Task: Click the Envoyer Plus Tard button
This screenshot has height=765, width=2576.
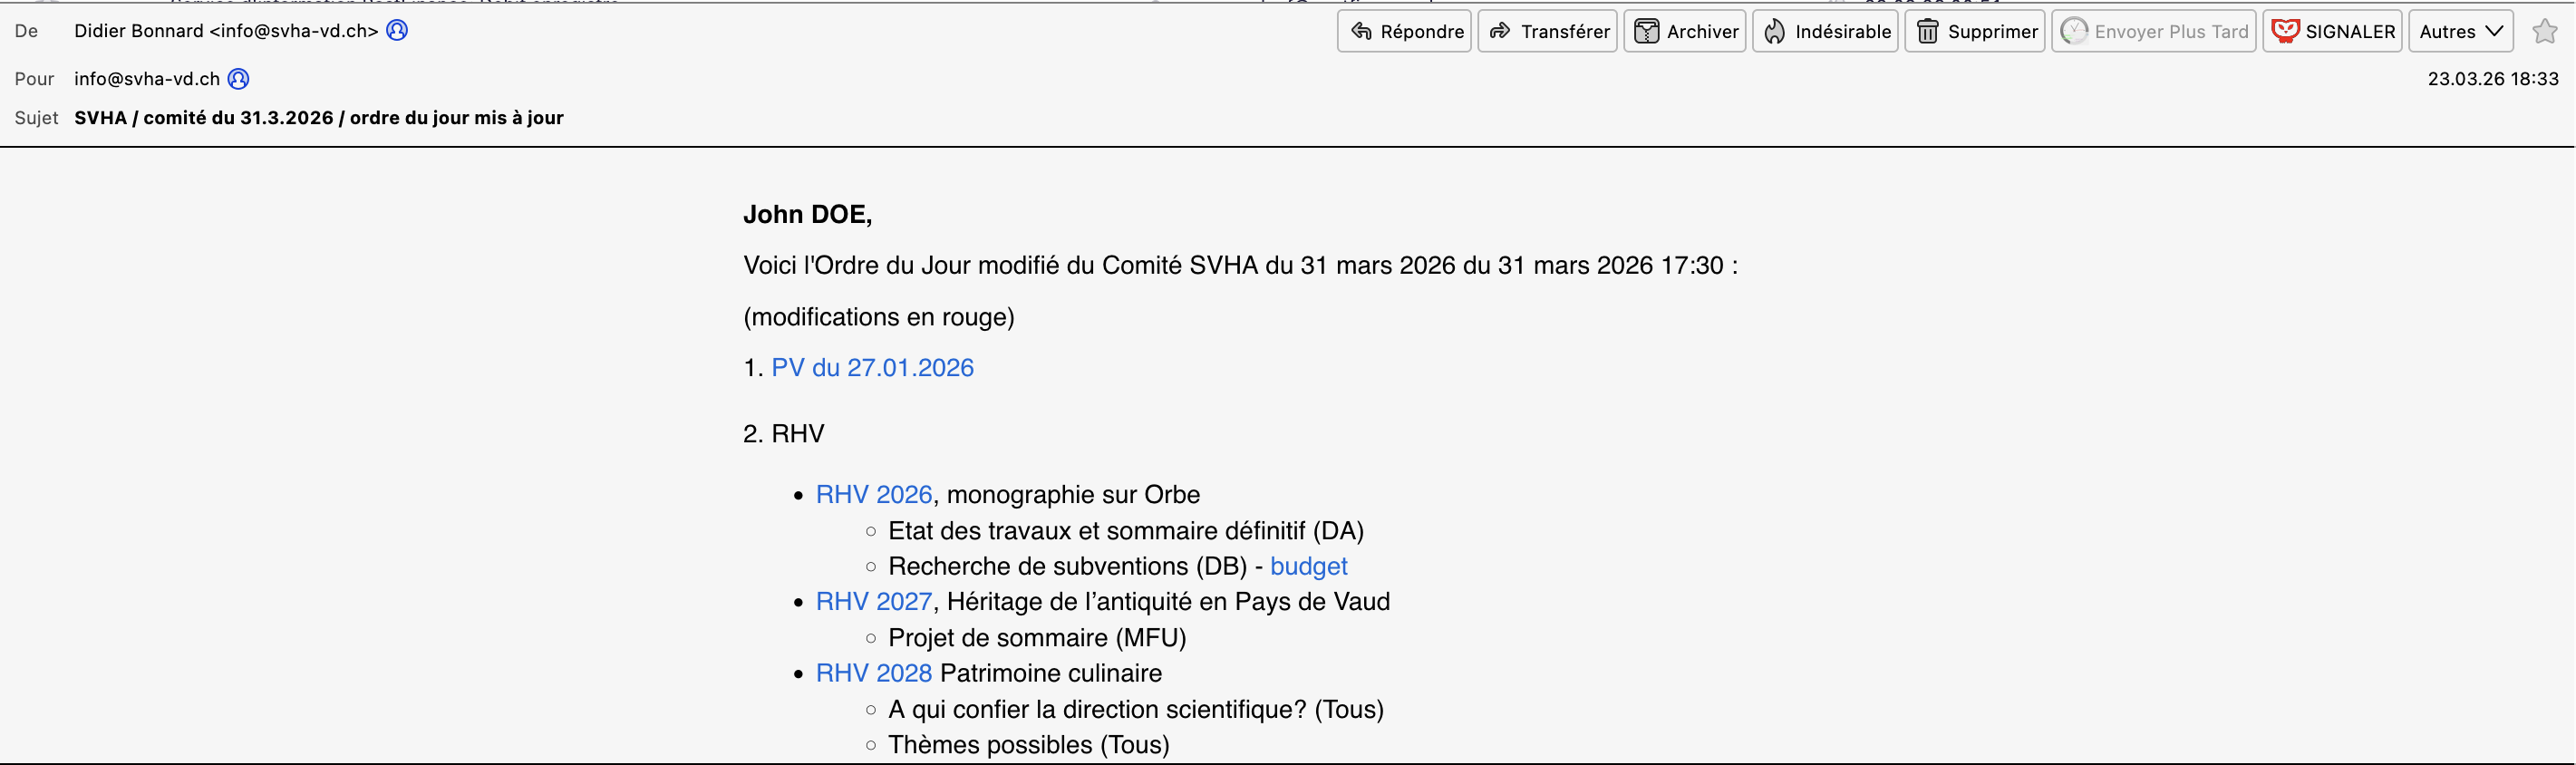Action: 2154,31
